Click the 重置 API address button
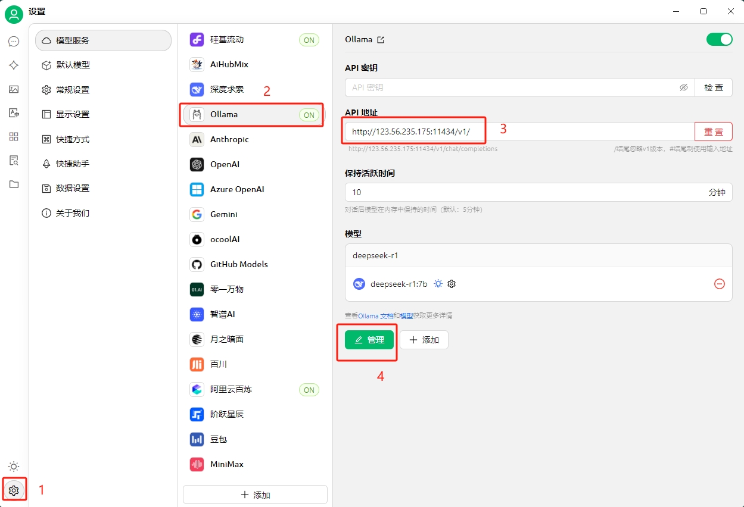The width and height of the screenshot is (744, 507). pos(714,132)
